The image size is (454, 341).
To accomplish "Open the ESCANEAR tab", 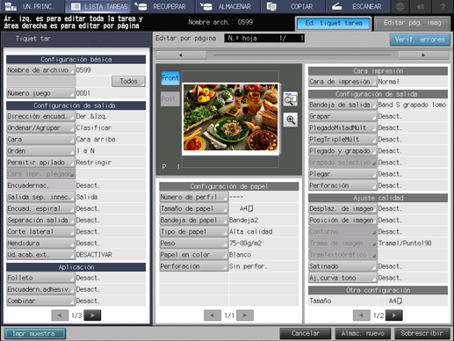I will (x=357, y=6).
